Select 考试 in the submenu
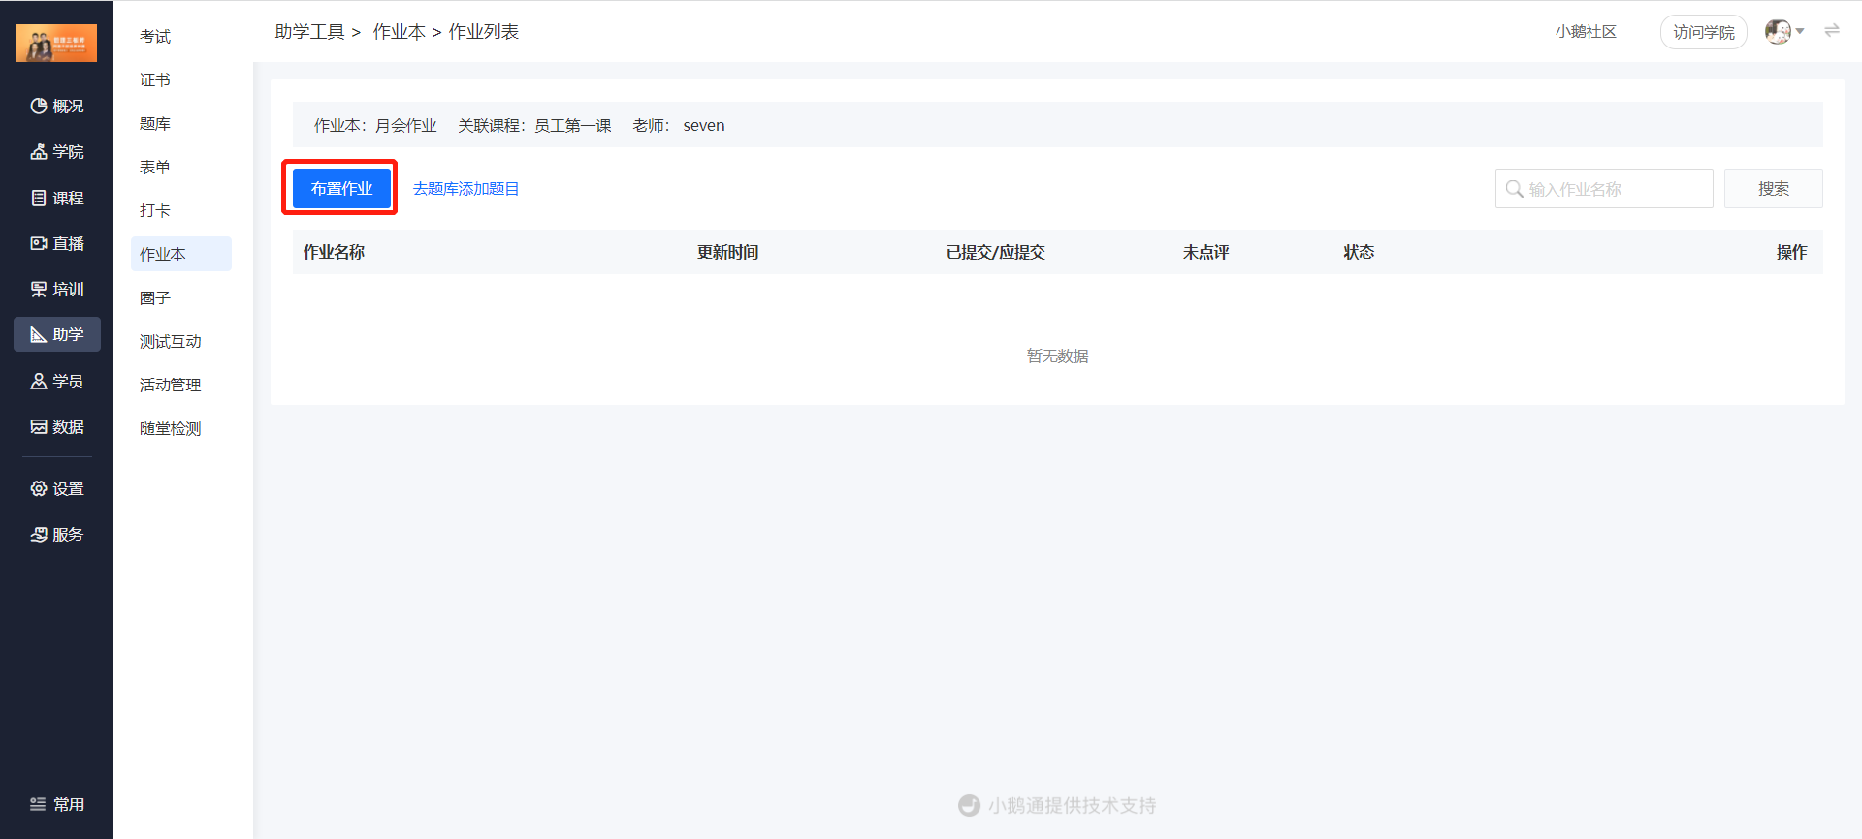This screenshot has width=1862, height=839. 155,36
